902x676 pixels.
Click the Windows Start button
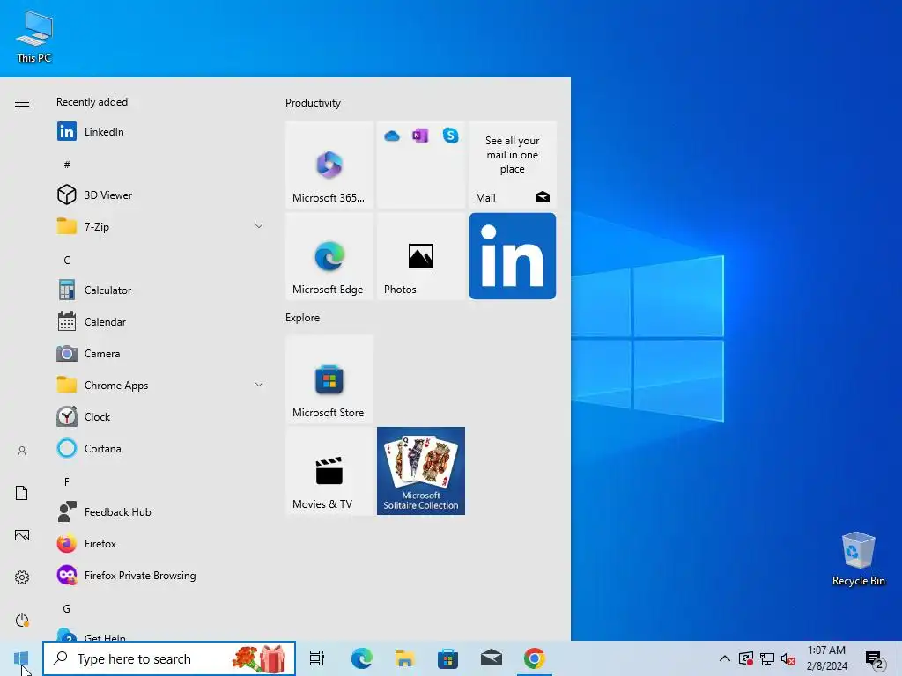tap(21, 658)
